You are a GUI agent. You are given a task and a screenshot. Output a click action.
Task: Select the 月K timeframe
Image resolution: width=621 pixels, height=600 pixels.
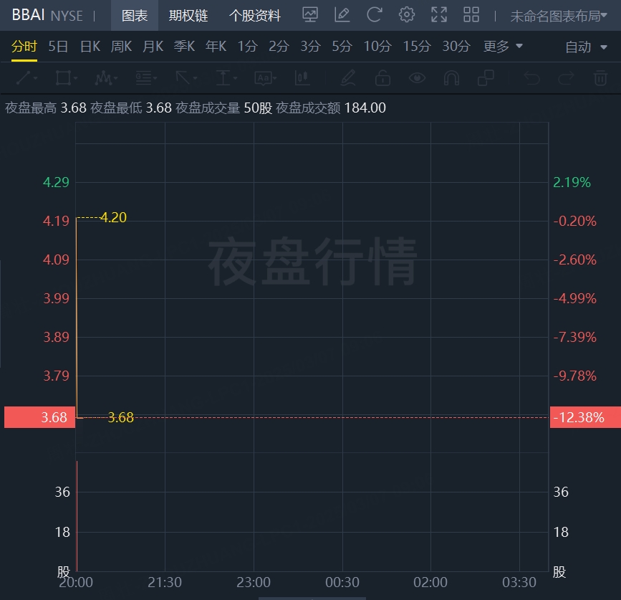coord(153,47)
